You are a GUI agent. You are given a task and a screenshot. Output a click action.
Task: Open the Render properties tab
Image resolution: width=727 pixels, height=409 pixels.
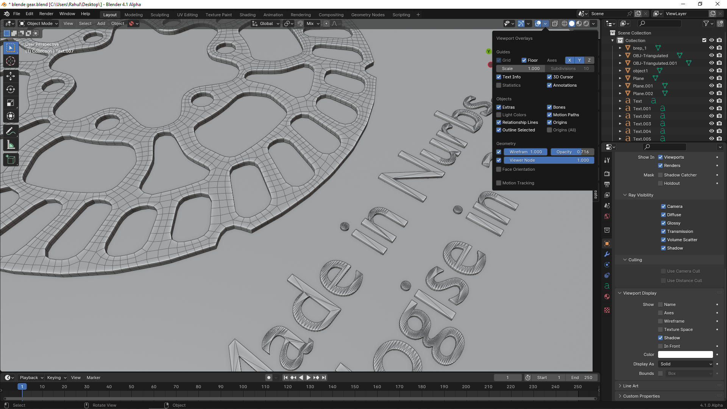[607, 173]
